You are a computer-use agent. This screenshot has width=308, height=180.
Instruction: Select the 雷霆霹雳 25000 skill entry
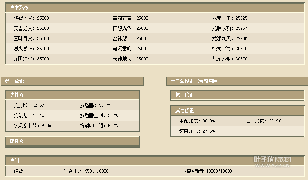point(130,18)
